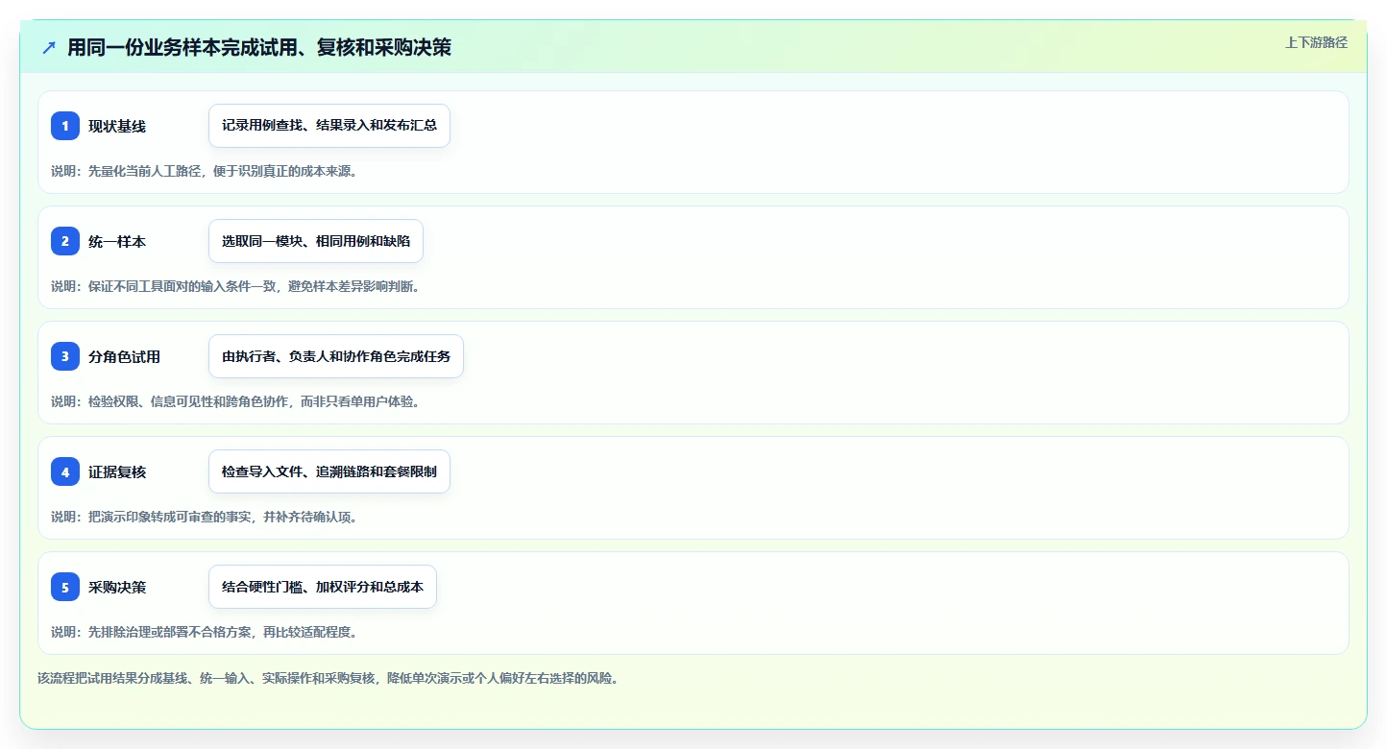
Task: Click the note '保证不同工具面对的输入条件一致' description
Action: point(235,286)
